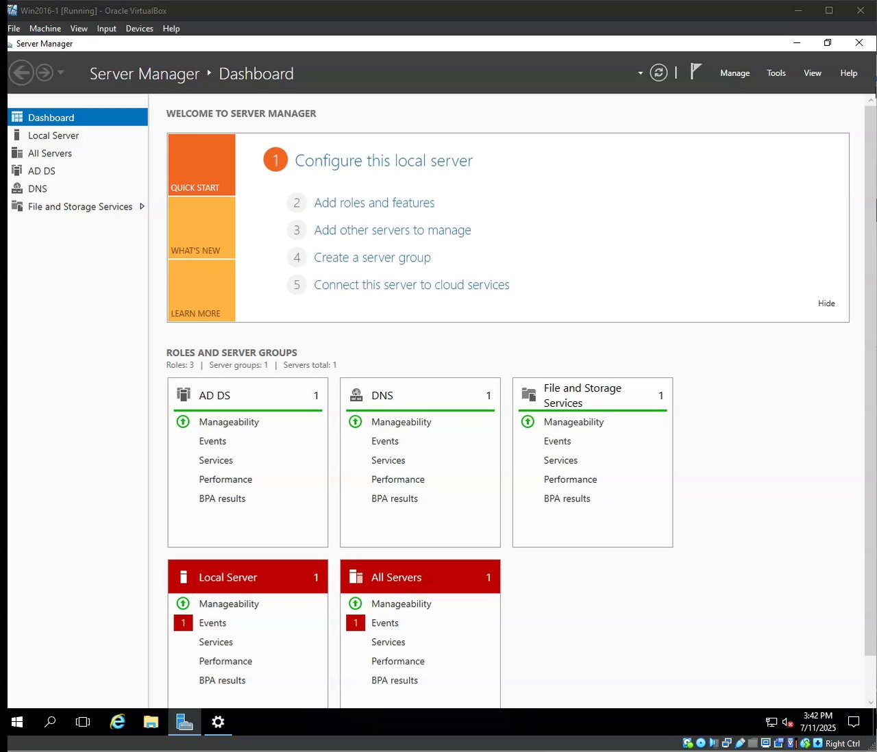This screenshot has width=877, height=752.
Task: Open VirtualBox Machine menu
Action: pyautogui.click(x=45, y=28)
